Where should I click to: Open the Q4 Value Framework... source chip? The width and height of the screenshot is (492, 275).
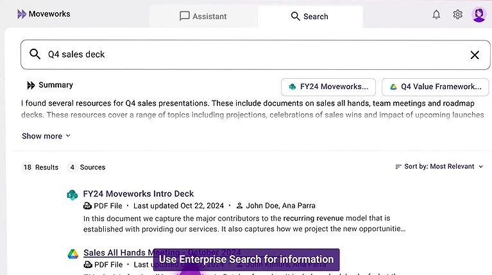(x=435, y=87)
